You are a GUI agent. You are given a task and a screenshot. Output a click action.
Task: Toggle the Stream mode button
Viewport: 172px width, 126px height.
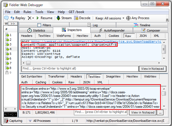pyautogui.click(x=64, y=18)
